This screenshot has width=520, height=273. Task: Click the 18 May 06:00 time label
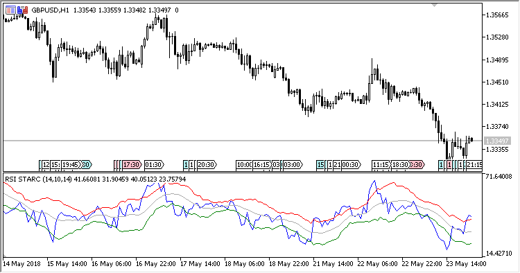pos(245,264)
